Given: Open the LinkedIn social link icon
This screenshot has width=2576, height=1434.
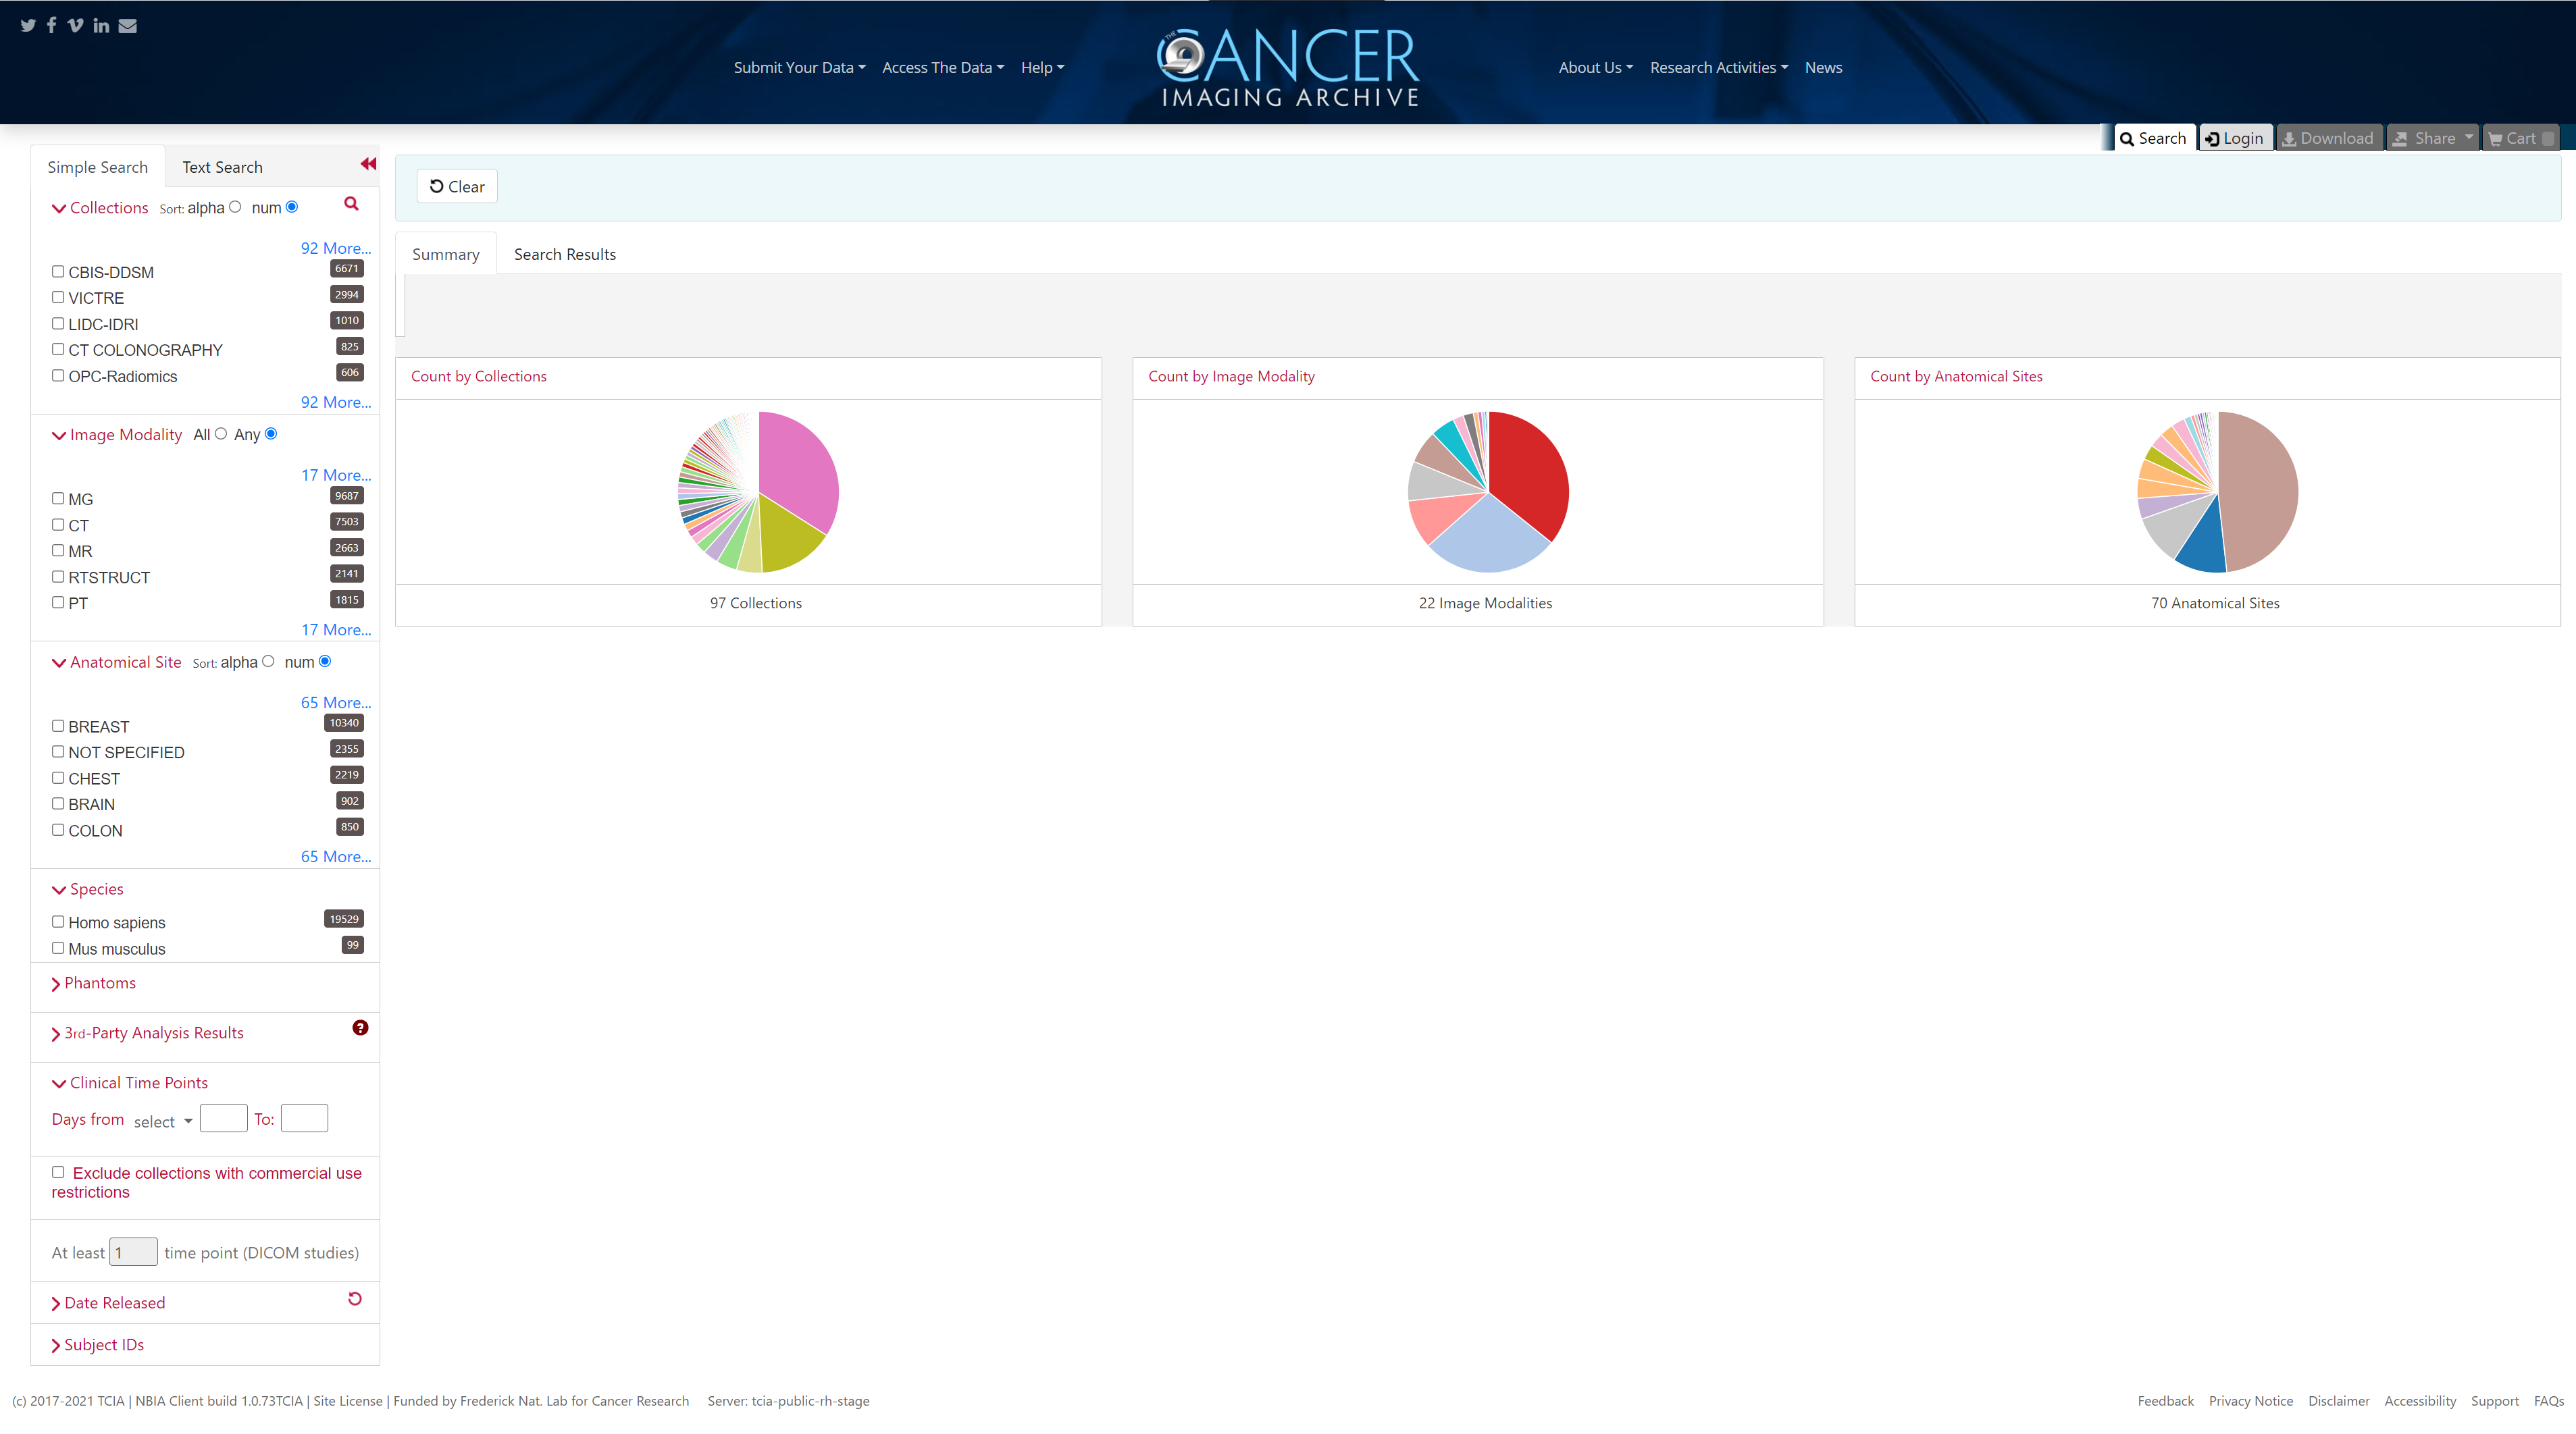Looking at the screenshot, I should click(101, 25).
